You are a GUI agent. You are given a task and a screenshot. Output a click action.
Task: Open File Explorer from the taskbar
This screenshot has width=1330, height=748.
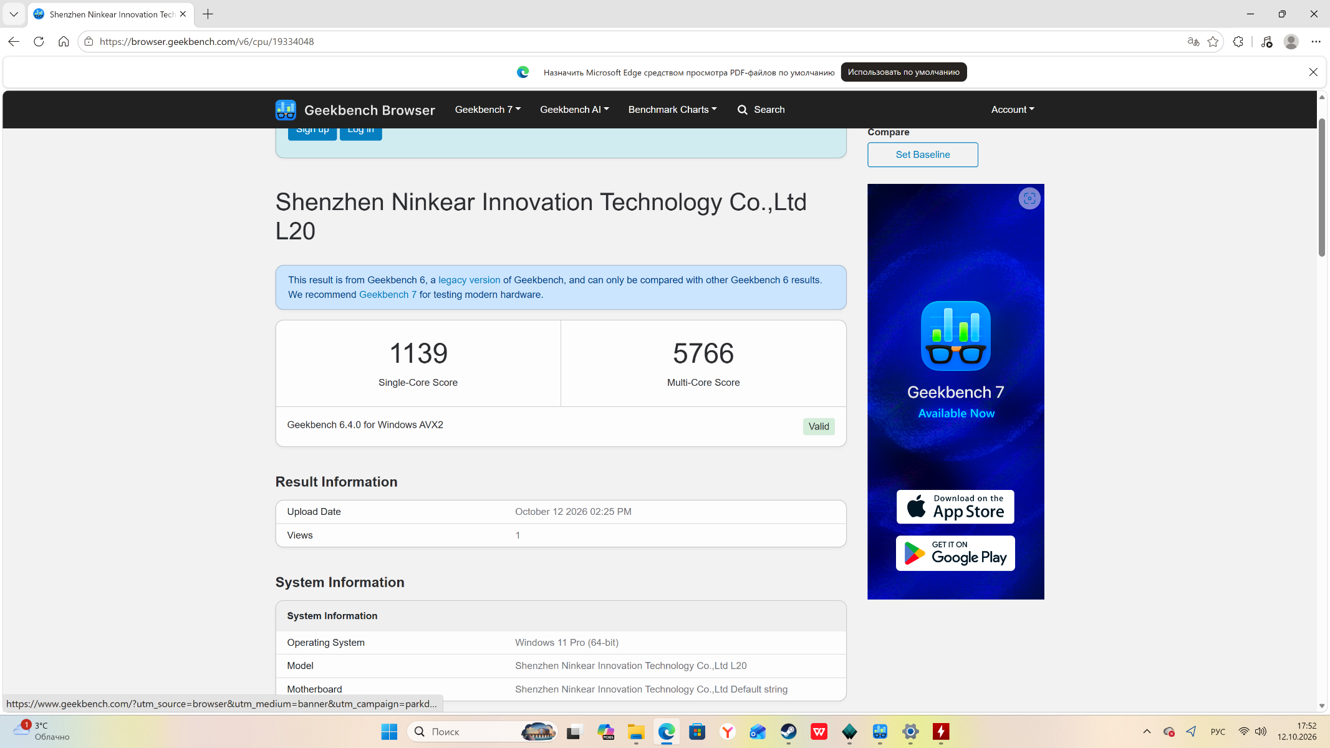click(636, 732)
